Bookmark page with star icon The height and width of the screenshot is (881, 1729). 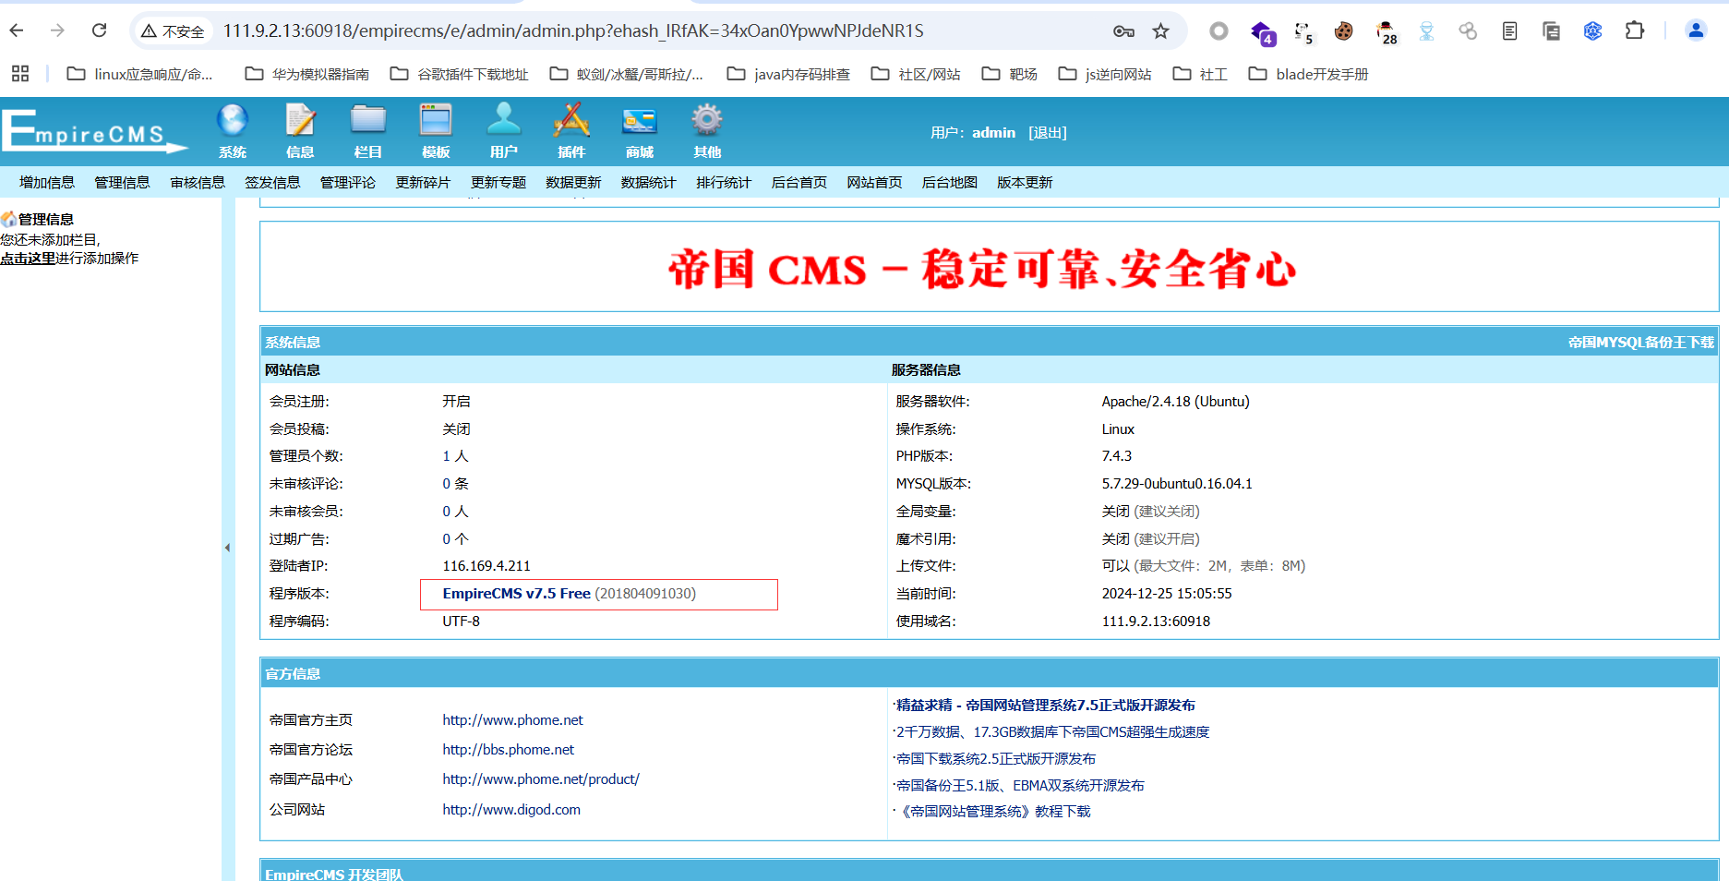(1160, 31)
